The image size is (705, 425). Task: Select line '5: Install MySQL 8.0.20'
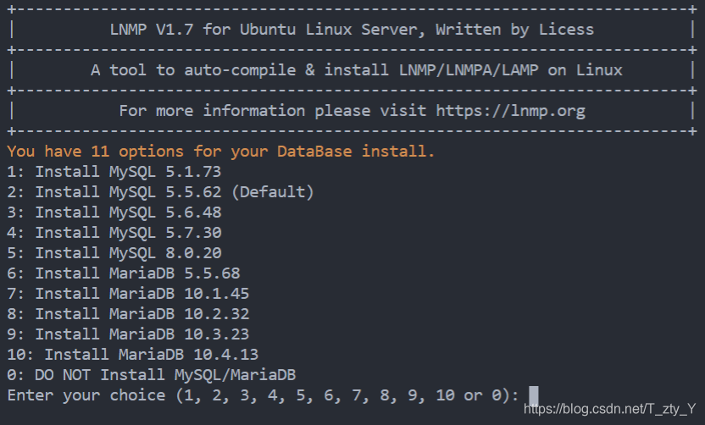tap(114, 253)
